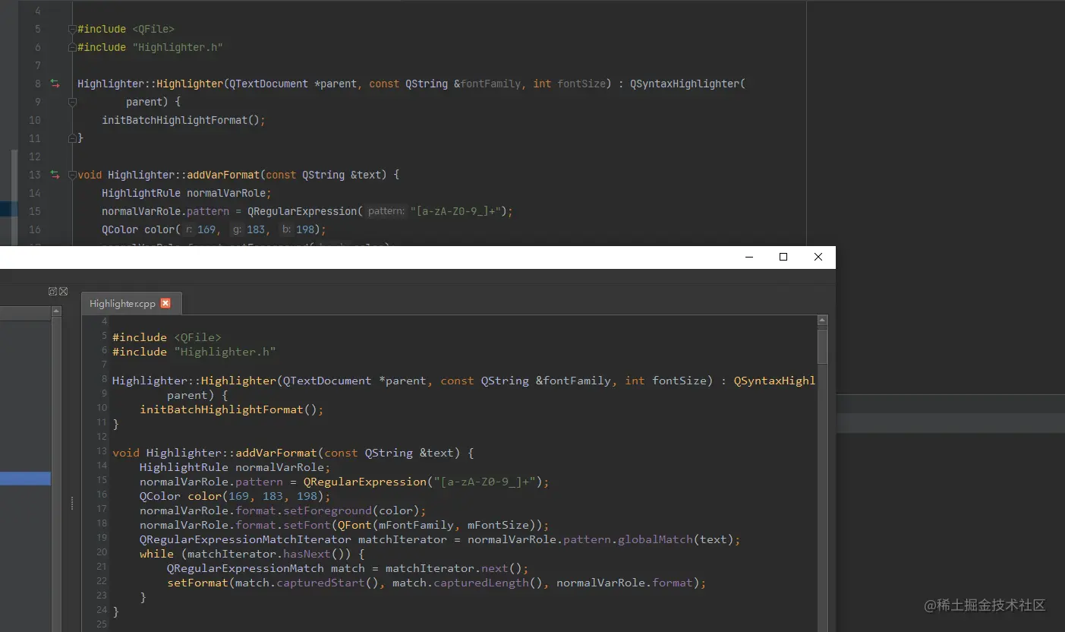Collapse the #include <QFile> fold marker on line 5
This screenshot has width=1065, height=632.
72,29
